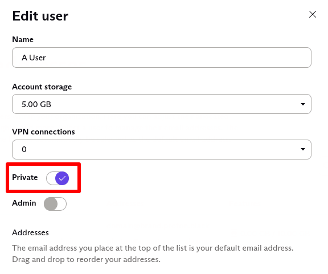
Task: Close the Edit user dialog
Action: [x=312, y=14]
